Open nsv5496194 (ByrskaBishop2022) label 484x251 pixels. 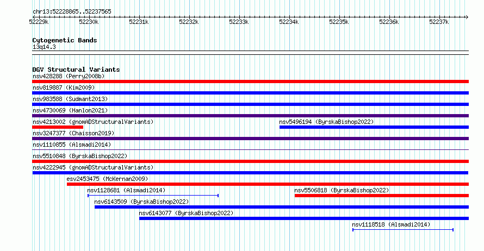click(x=326, y=122)
